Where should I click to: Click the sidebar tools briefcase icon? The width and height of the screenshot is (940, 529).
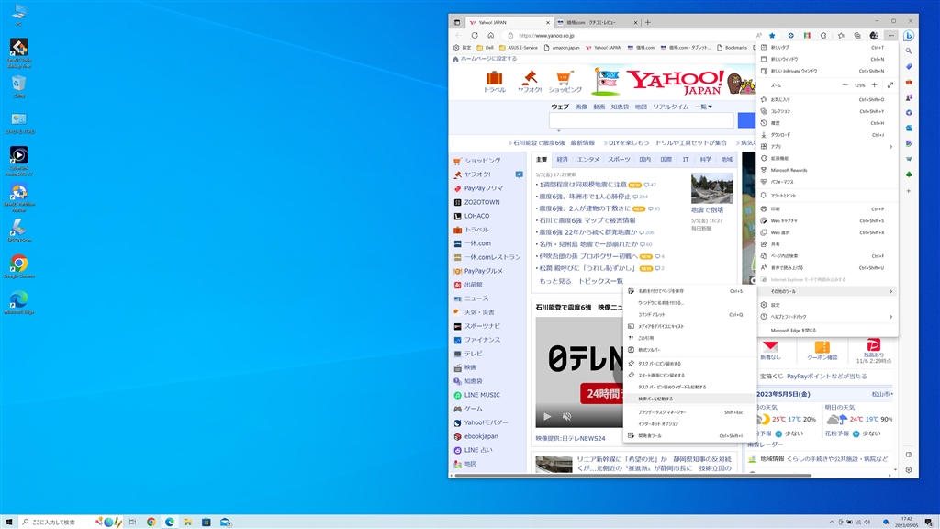tap(909, 82)
